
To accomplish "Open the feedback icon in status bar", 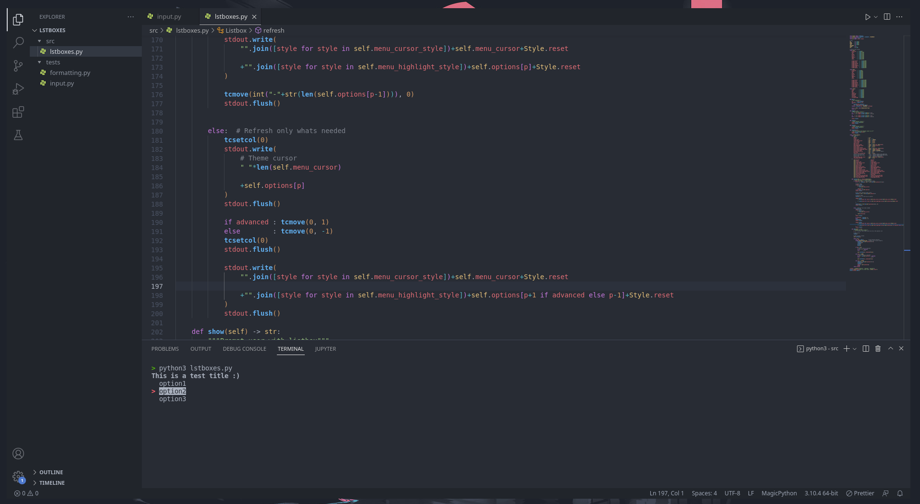I will tap(885, 493).
